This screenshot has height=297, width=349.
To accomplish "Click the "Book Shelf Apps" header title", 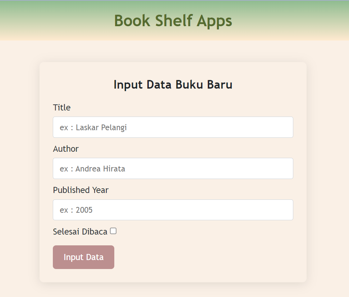I will pos(173,21).
